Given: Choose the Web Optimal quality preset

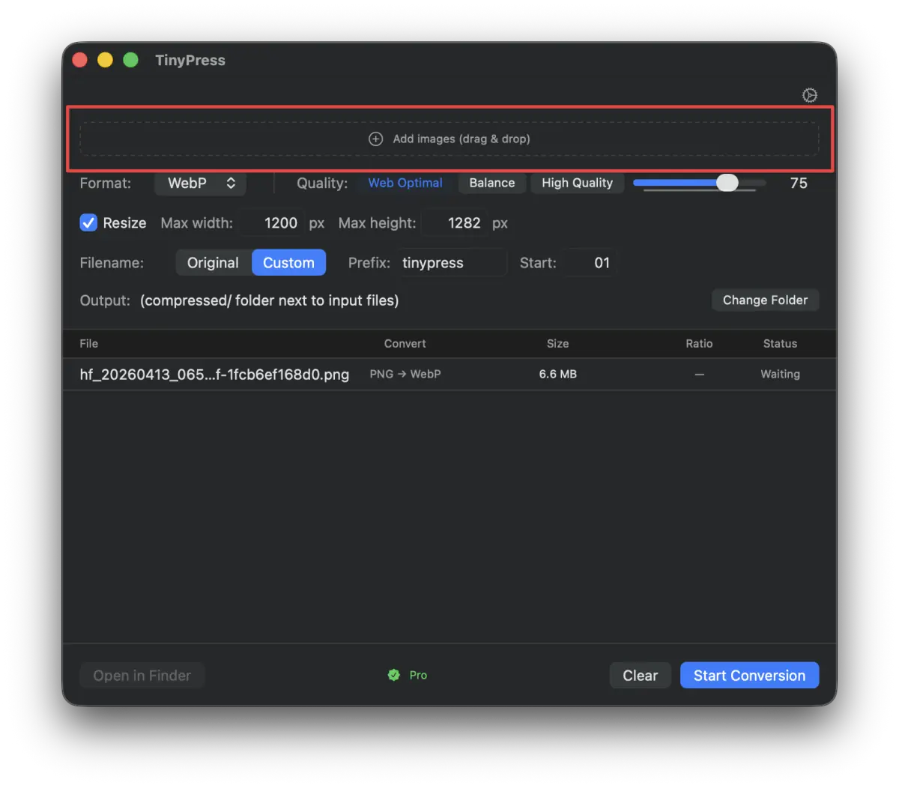Looking at the screenshot, I should tap(405, 183).
